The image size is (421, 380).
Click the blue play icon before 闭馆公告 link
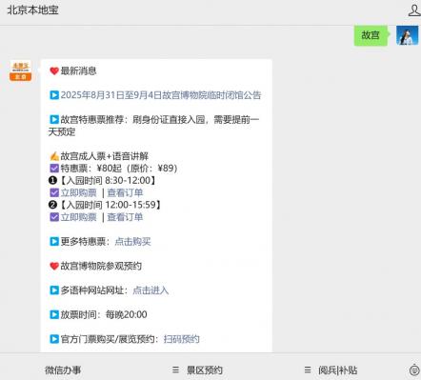pos(54,95)
